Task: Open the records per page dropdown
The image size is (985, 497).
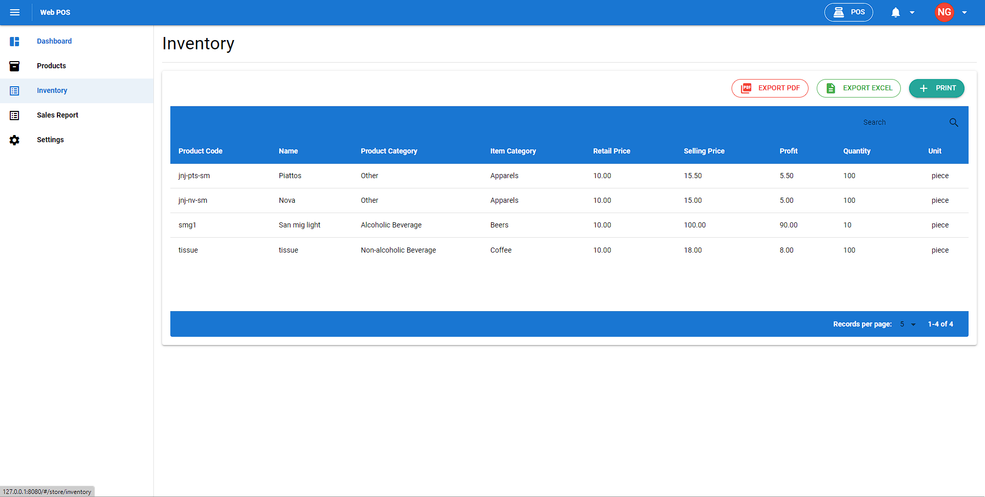Action: click(908, 324)
